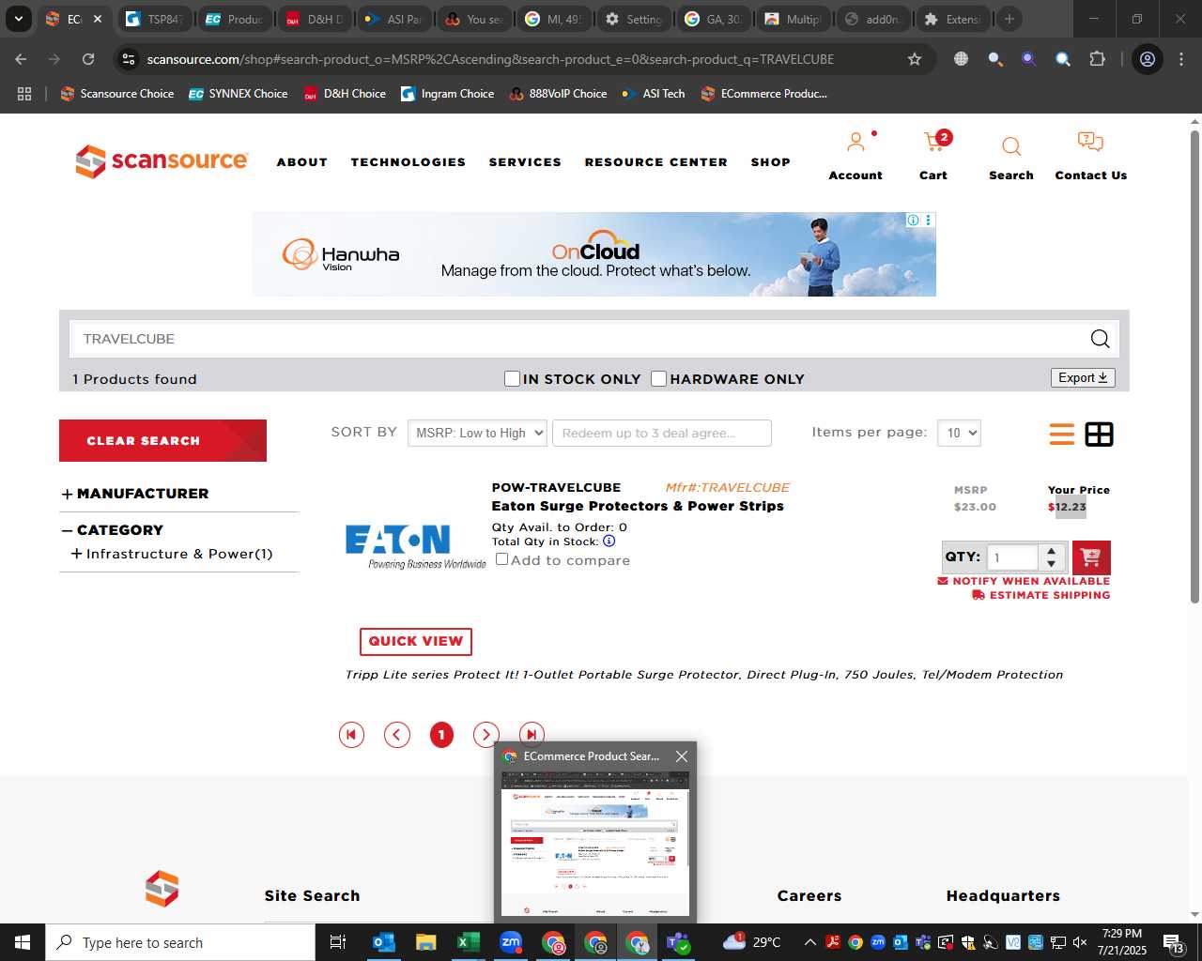Open Items per page dropdown

[959, 433]
